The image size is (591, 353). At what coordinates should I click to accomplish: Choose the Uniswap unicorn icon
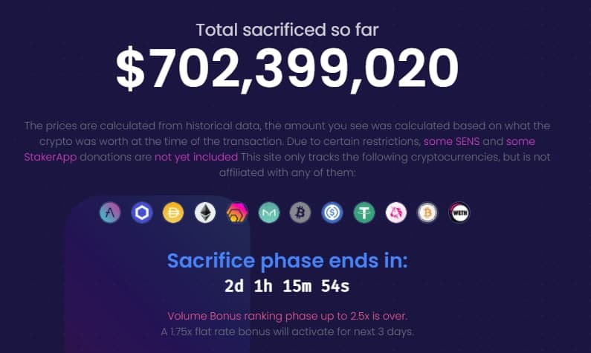[395, 213]
